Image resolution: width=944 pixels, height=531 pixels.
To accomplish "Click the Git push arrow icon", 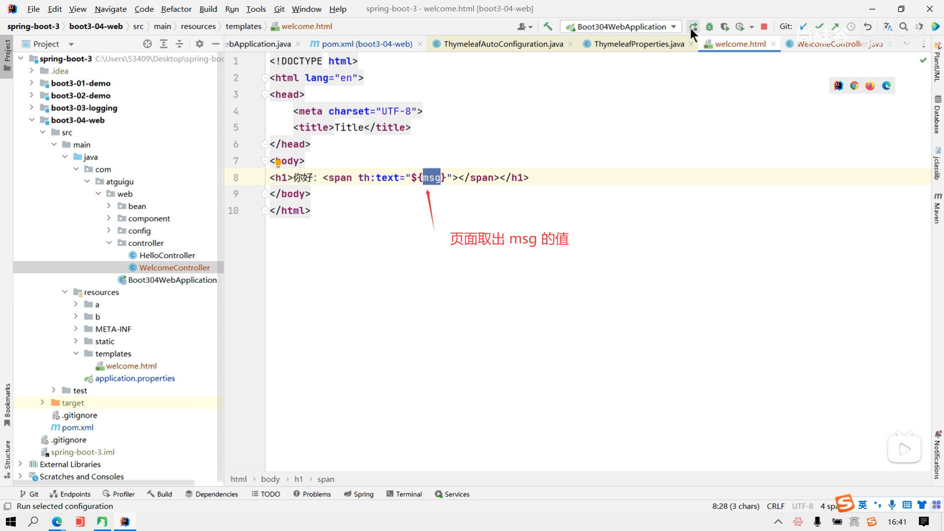I will (835, 27).
